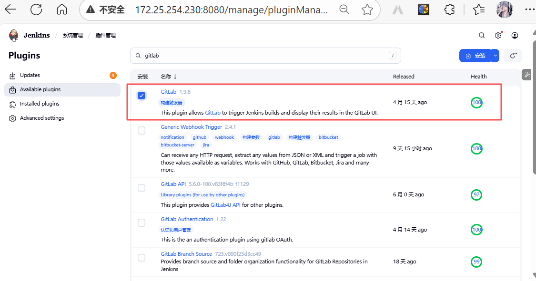Click the grey extension icon beside the star
536x281 pixels.
pos(397,10)
